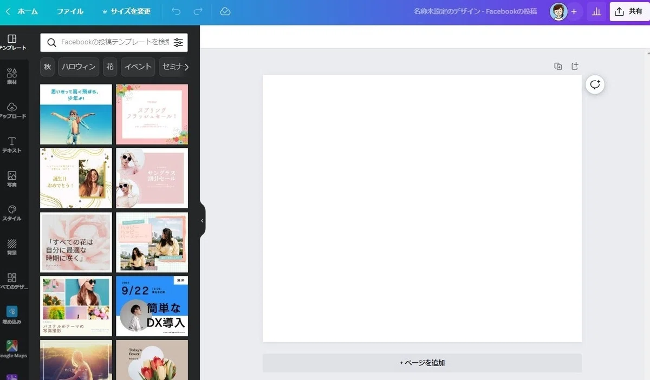Open the analytics bar chart icon
650x380 pixels.
point(596,11)
